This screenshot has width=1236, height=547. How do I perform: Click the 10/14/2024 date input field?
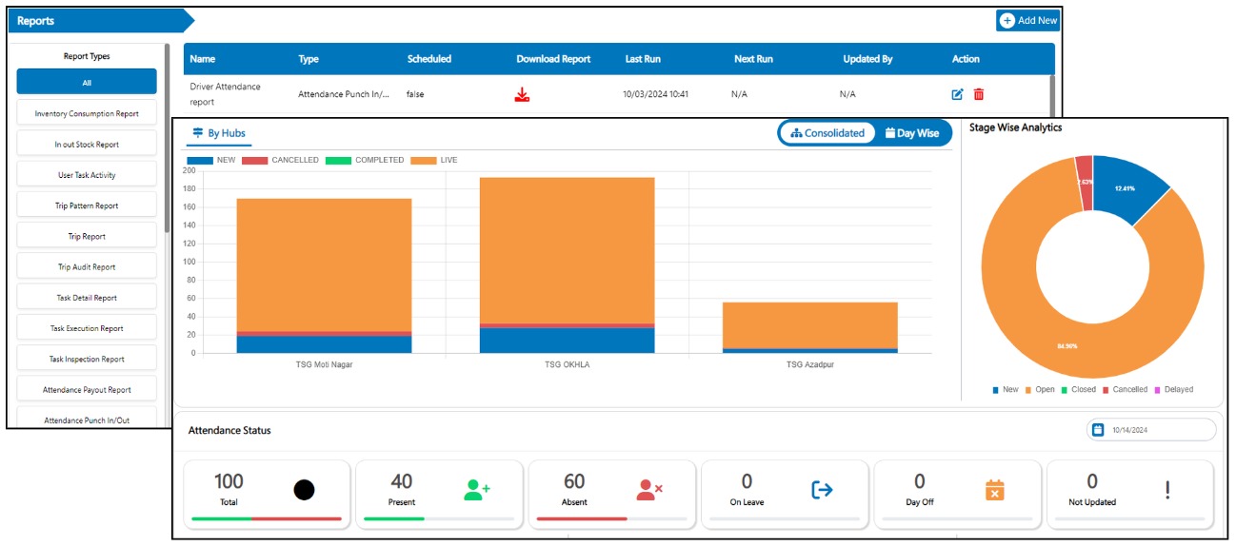pos(1162,430)
